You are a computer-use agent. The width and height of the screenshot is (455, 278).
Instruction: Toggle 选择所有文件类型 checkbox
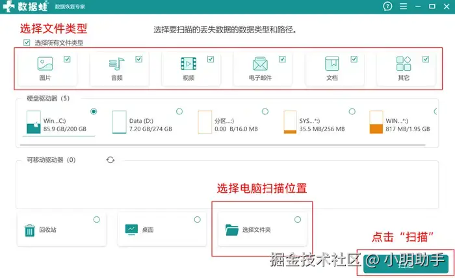click(27, 43)
